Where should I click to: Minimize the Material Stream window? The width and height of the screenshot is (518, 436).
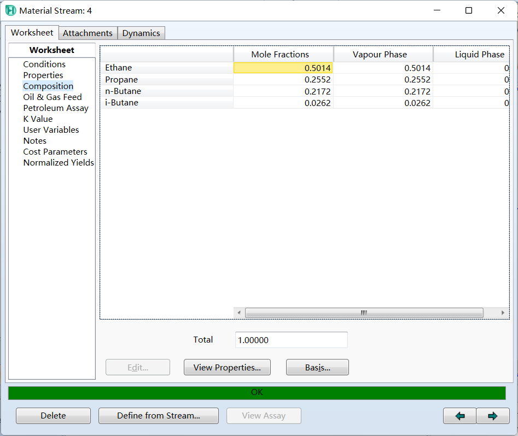tap(436, 10)
